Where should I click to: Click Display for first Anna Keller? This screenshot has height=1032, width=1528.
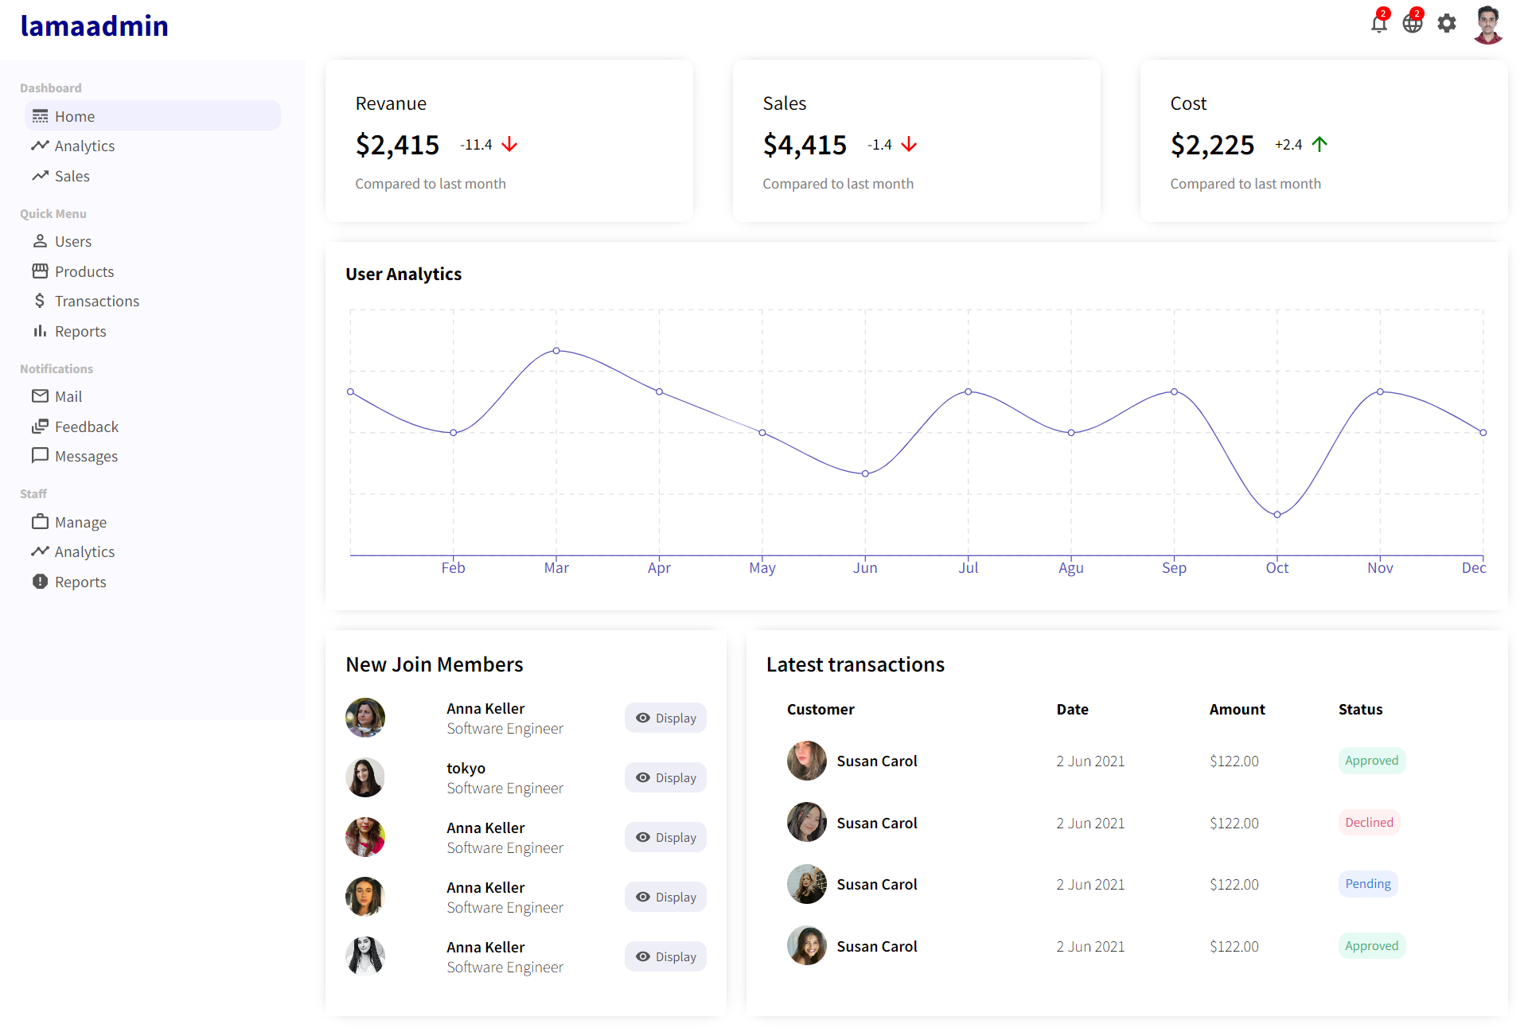click(665, 718)
